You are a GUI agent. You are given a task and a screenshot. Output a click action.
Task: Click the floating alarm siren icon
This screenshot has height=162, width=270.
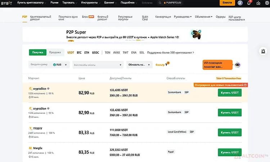[x=263, y=51]
